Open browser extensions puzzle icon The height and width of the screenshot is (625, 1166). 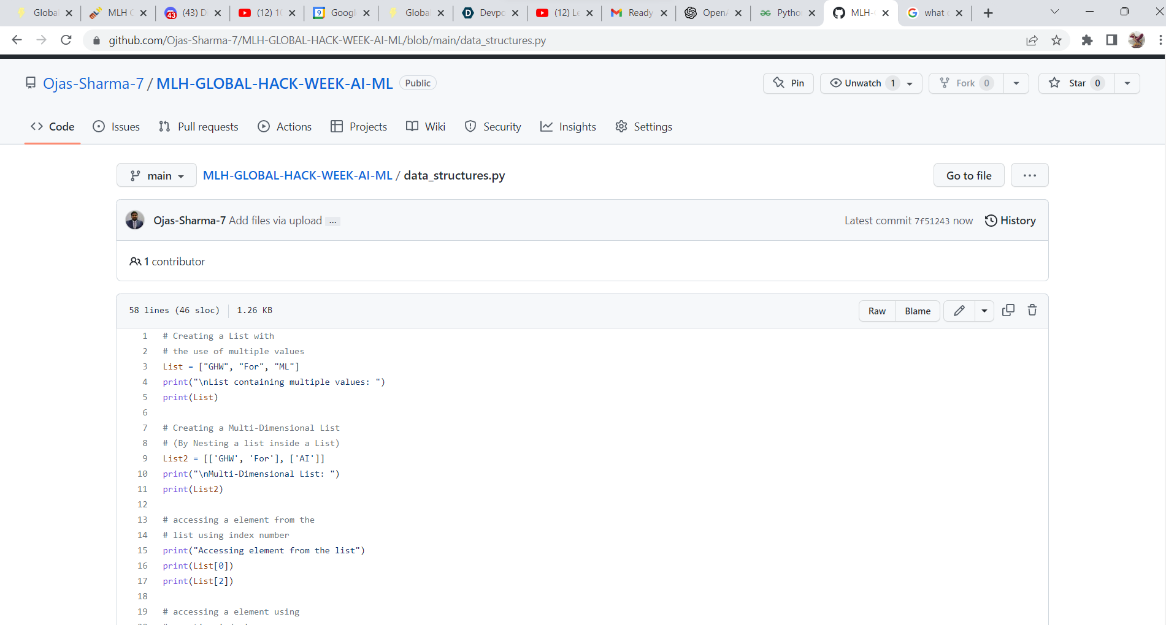coord(1087,40)
